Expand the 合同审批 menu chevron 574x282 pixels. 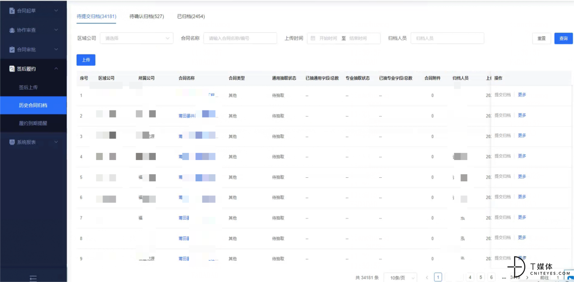tap(56, 50)
